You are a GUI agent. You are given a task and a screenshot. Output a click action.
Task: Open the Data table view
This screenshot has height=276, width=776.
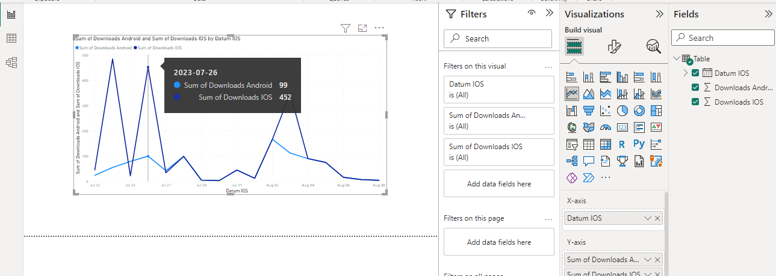[x=11, y=38]
